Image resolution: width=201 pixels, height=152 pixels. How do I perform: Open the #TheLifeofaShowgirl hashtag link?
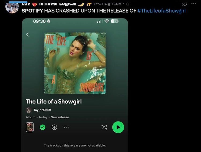161,11
